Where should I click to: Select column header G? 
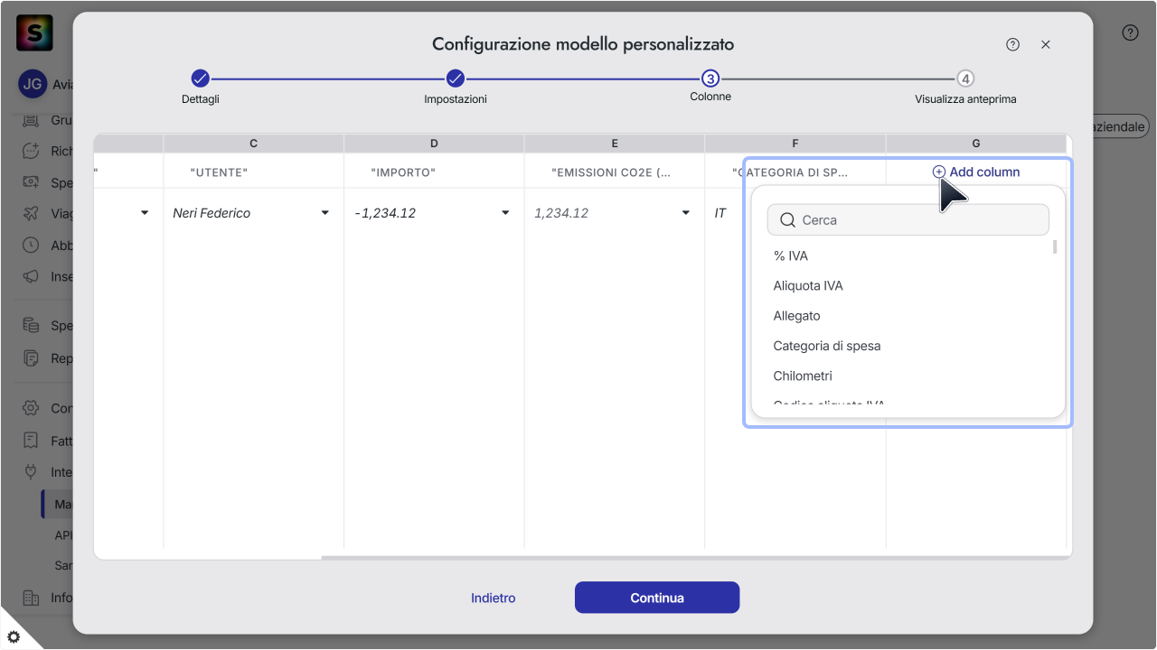tap(976, 144)
